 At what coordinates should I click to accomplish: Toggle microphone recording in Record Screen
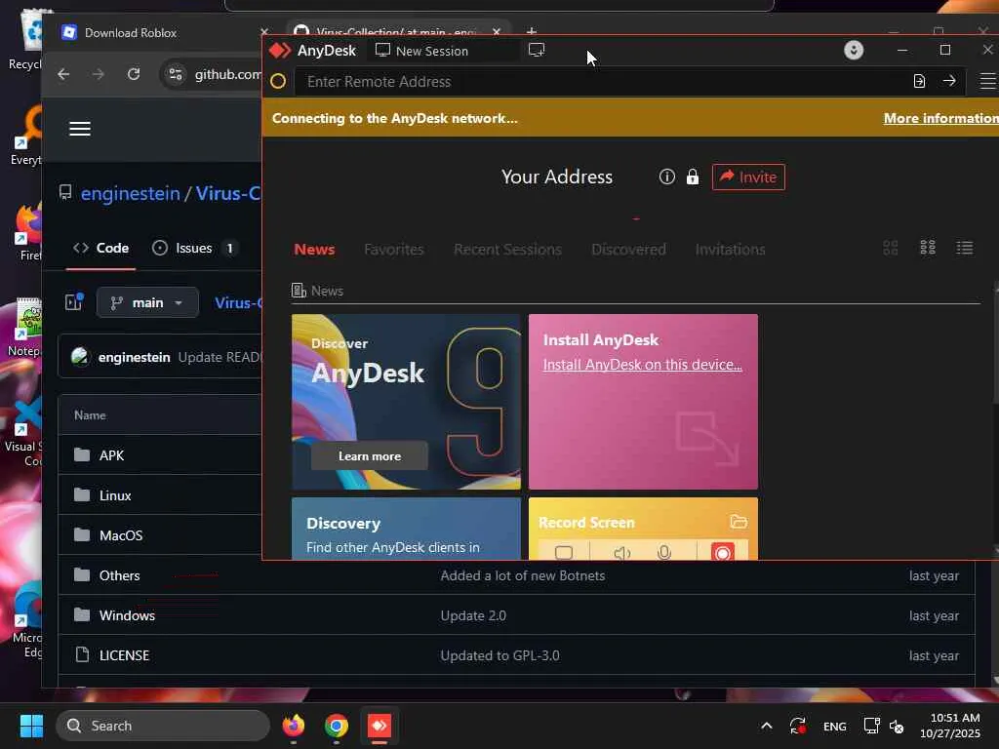point(663,552)
